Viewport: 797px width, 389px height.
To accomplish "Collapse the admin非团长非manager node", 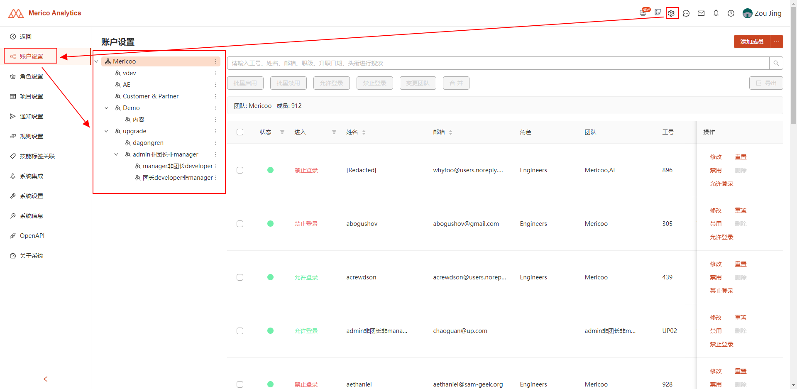I will (x=116, y=154).
